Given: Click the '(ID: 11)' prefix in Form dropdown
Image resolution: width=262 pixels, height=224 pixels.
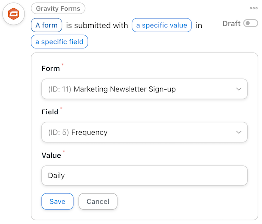Looking at the screenshot, I should (x=60, y=89).
